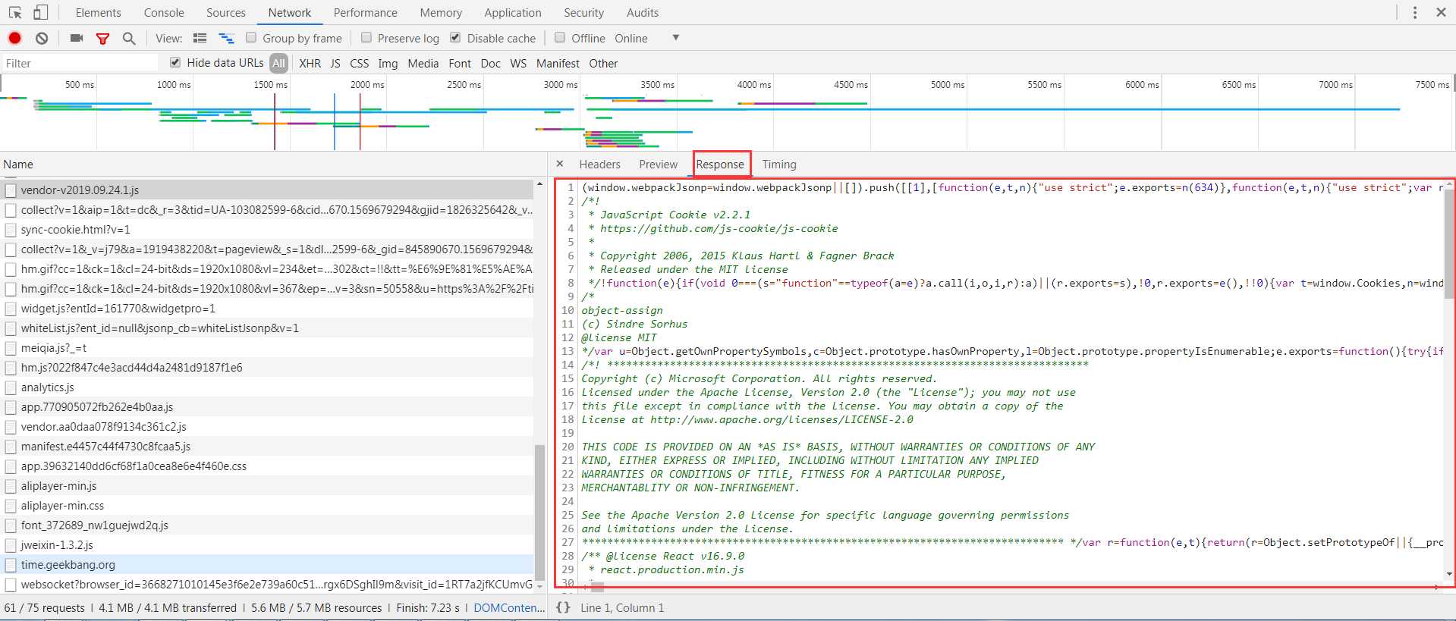Click the capture screenshots camera icon

pos(77,38)
